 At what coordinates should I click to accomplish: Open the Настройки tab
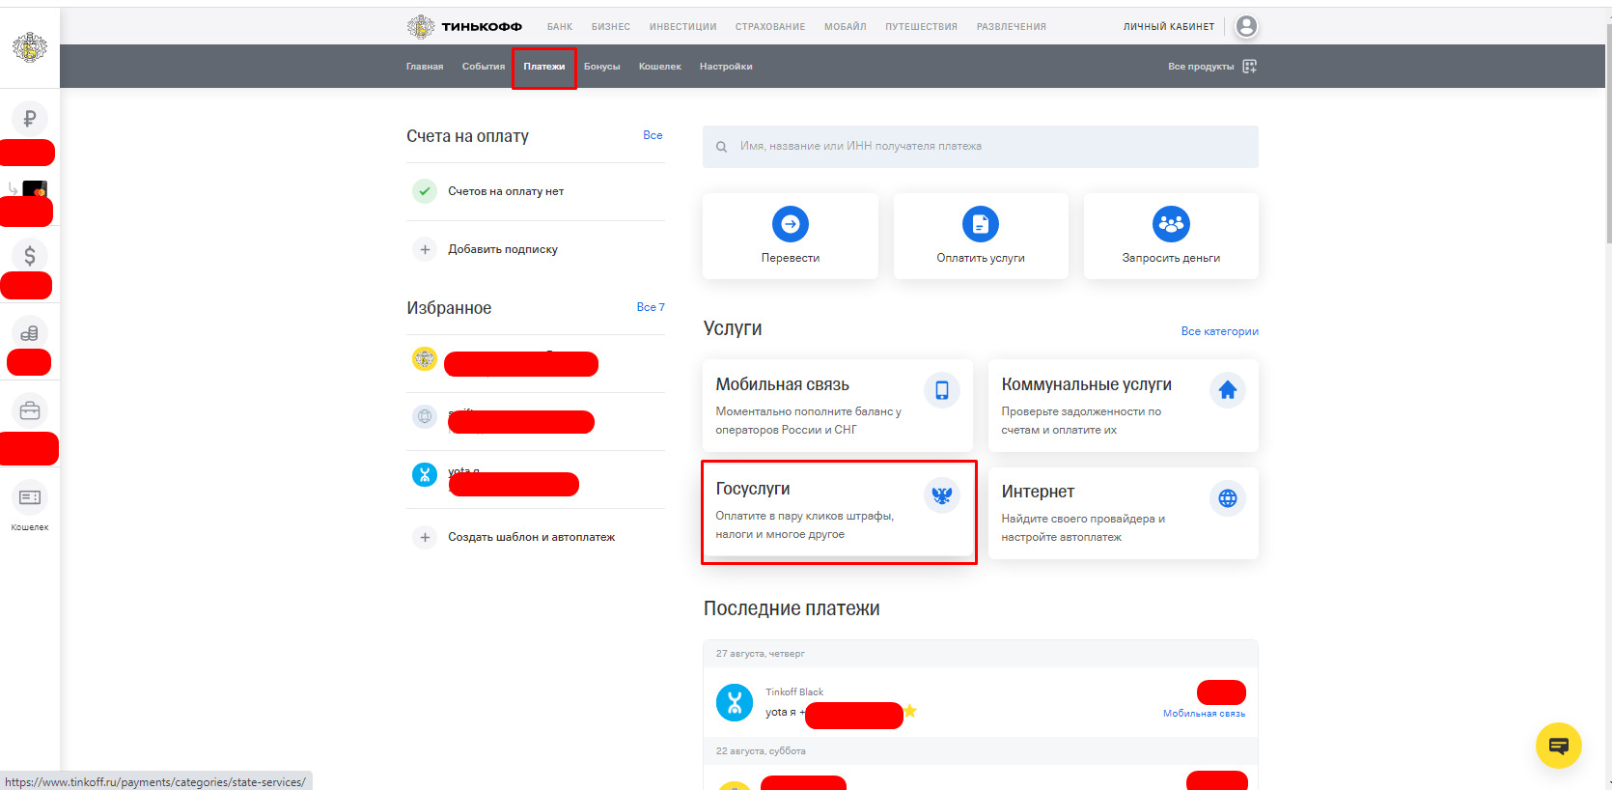[726, 67]
